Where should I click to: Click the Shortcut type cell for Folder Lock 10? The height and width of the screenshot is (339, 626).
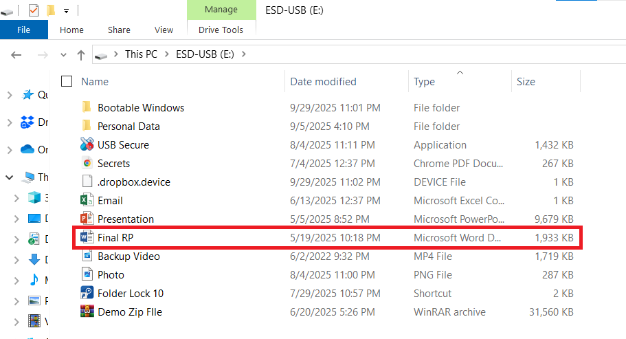coord(432,294)
